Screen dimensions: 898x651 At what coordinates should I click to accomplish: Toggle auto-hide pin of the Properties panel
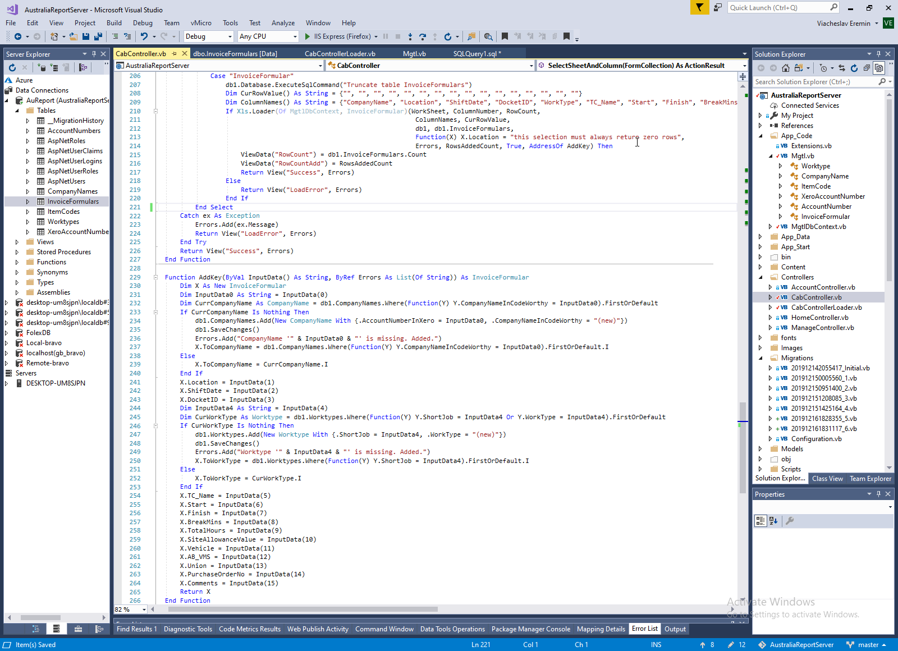coord(878,494)
